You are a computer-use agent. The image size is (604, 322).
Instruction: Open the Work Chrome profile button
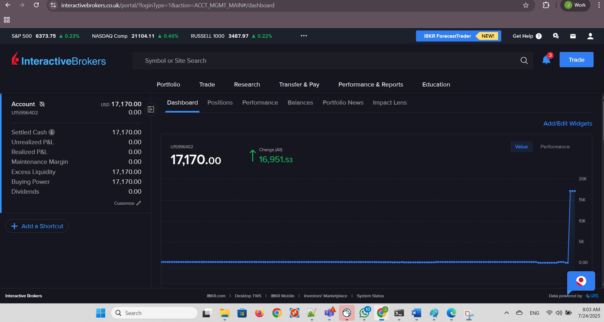[x=575, y=5]
